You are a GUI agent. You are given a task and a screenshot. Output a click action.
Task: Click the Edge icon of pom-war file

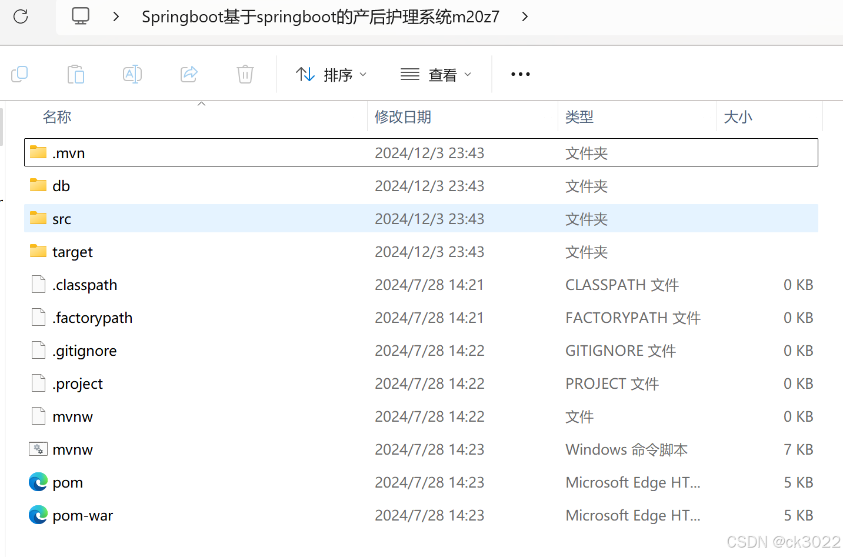click(38, 515)
